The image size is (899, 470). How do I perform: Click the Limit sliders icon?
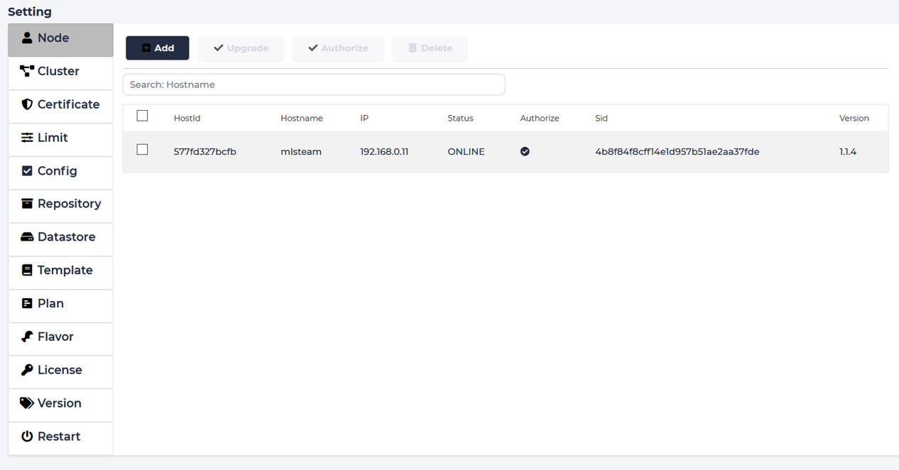27,138
